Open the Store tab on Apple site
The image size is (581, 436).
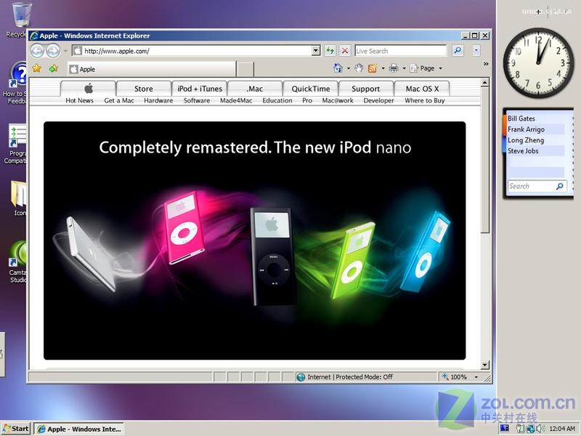(143, 89)
